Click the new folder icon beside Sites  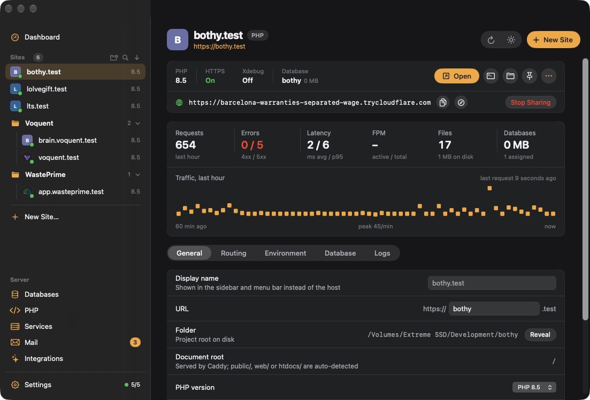tap(113, 58)
